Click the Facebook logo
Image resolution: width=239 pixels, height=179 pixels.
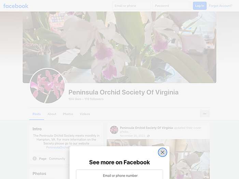click(16, 6)
